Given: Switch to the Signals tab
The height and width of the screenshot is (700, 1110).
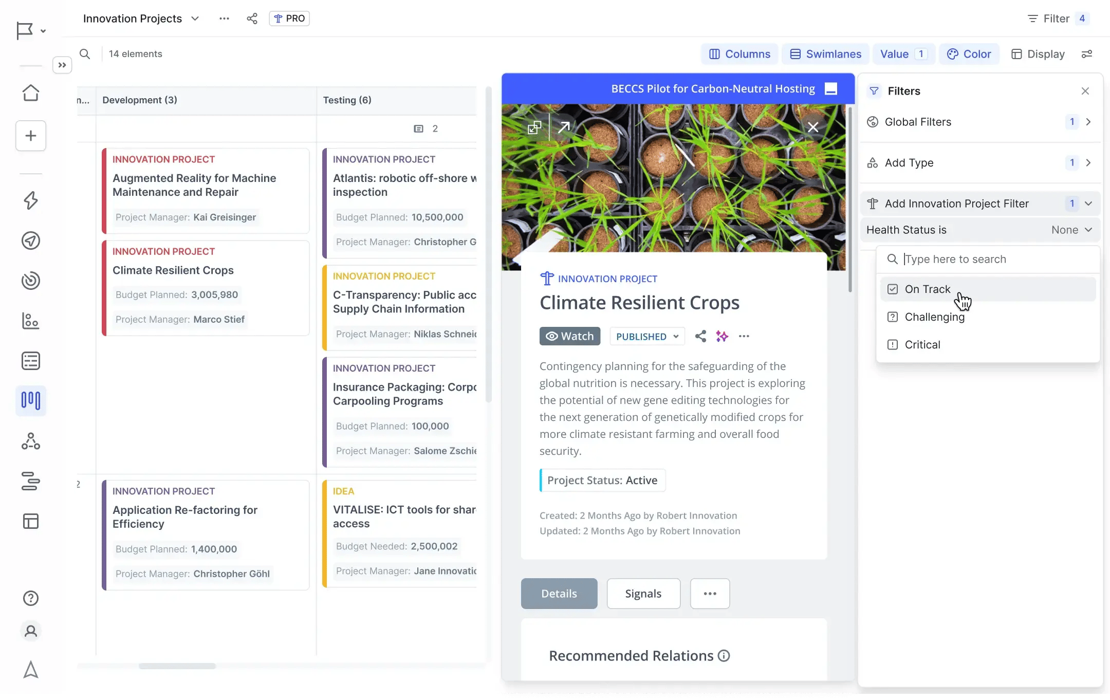Looking at the screenshot, I should 643,594.
